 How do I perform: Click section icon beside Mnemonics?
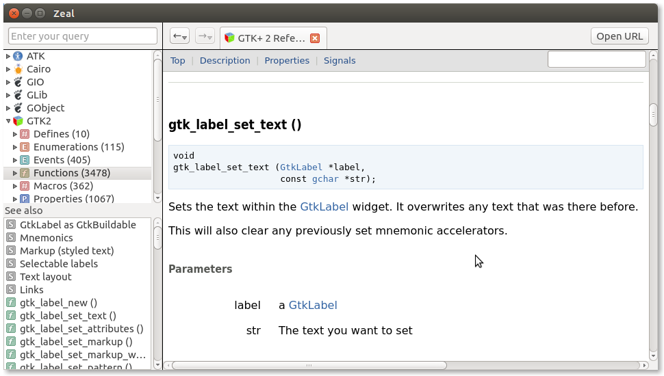pos(12,238)
